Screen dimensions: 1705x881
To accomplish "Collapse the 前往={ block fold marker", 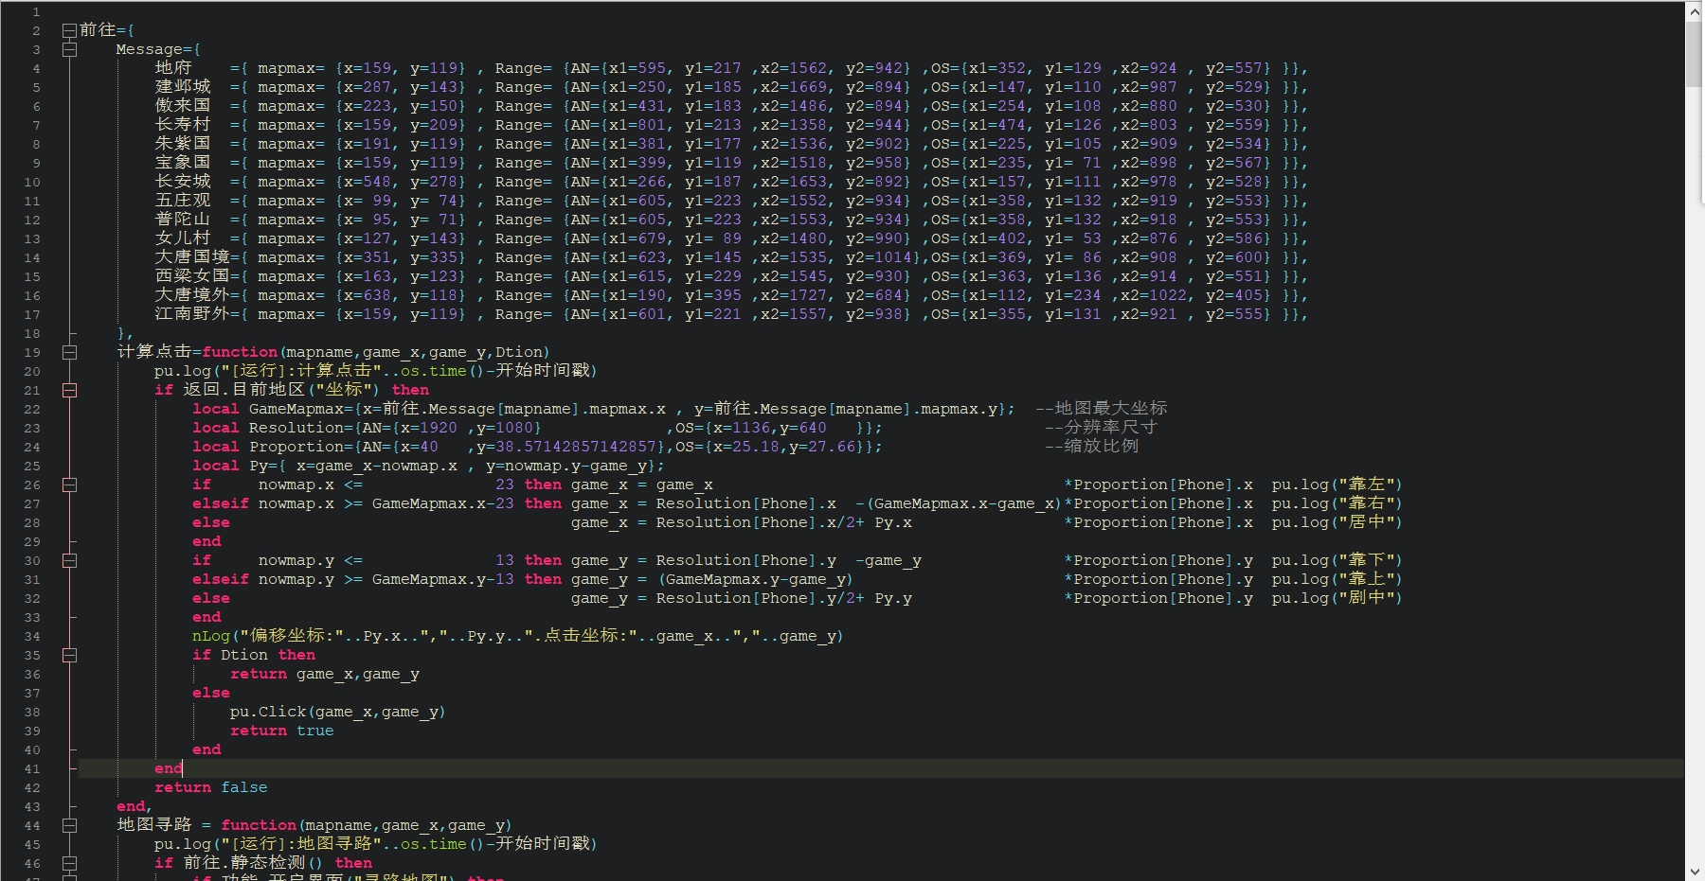I will click(x=69, y=30).
